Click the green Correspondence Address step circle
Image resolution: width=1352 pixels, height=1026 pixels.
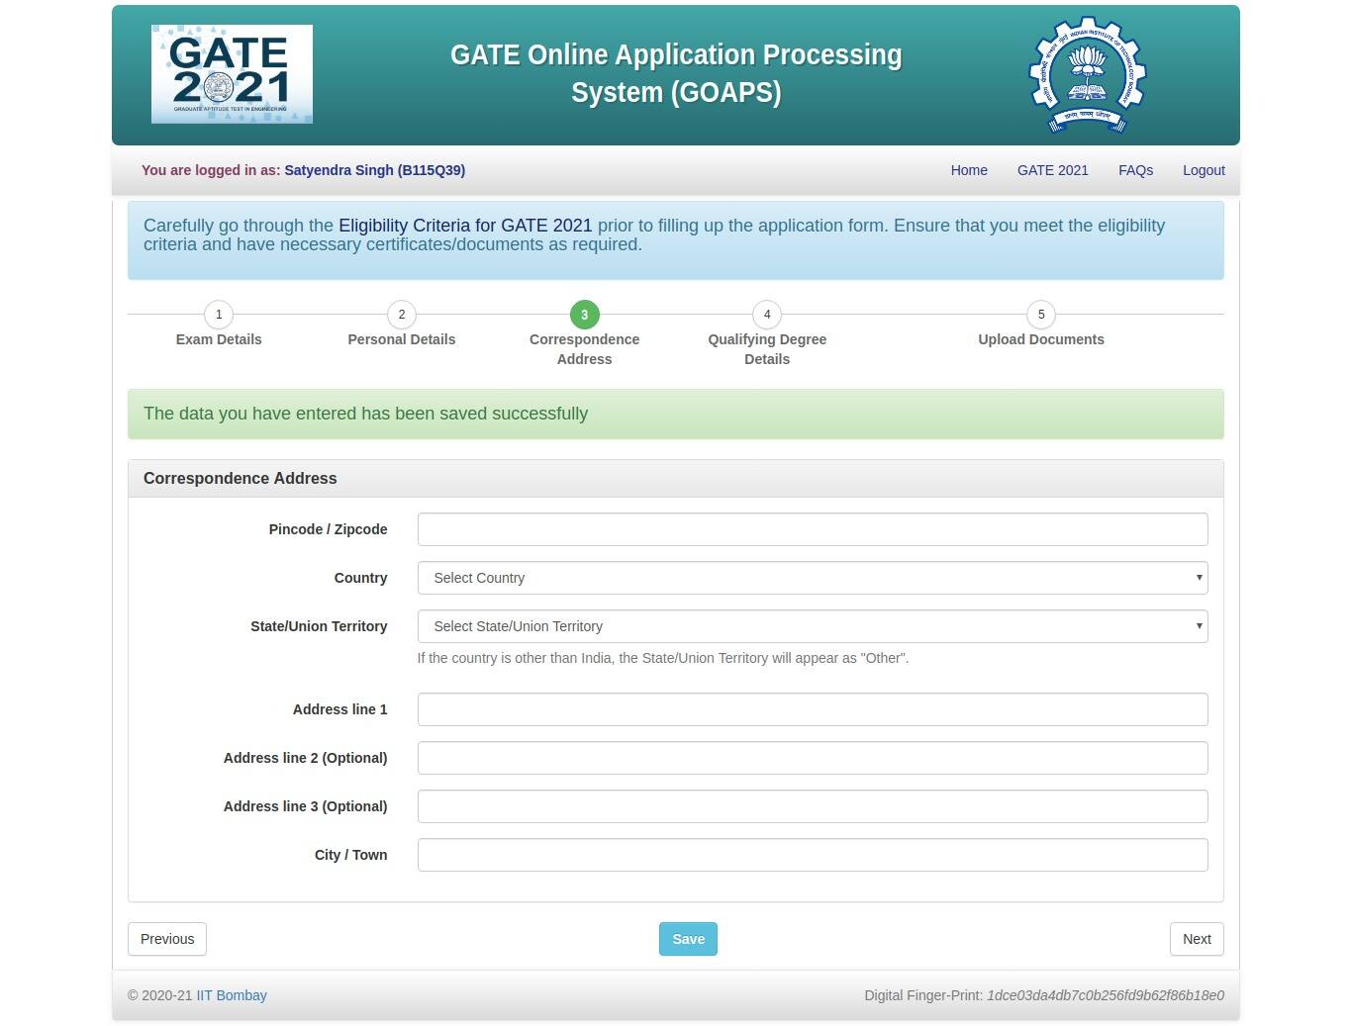(584, 315)
